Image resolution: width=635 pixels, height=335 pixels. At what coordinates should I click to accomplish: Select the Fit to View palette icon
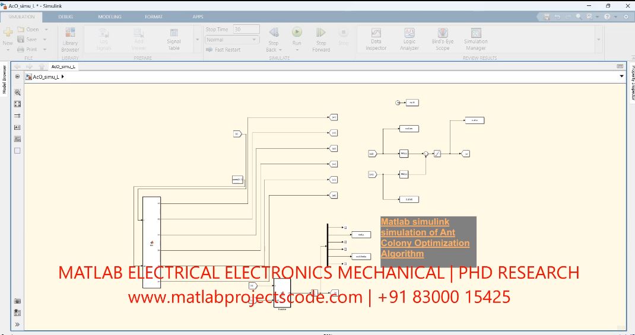[17, 104]
